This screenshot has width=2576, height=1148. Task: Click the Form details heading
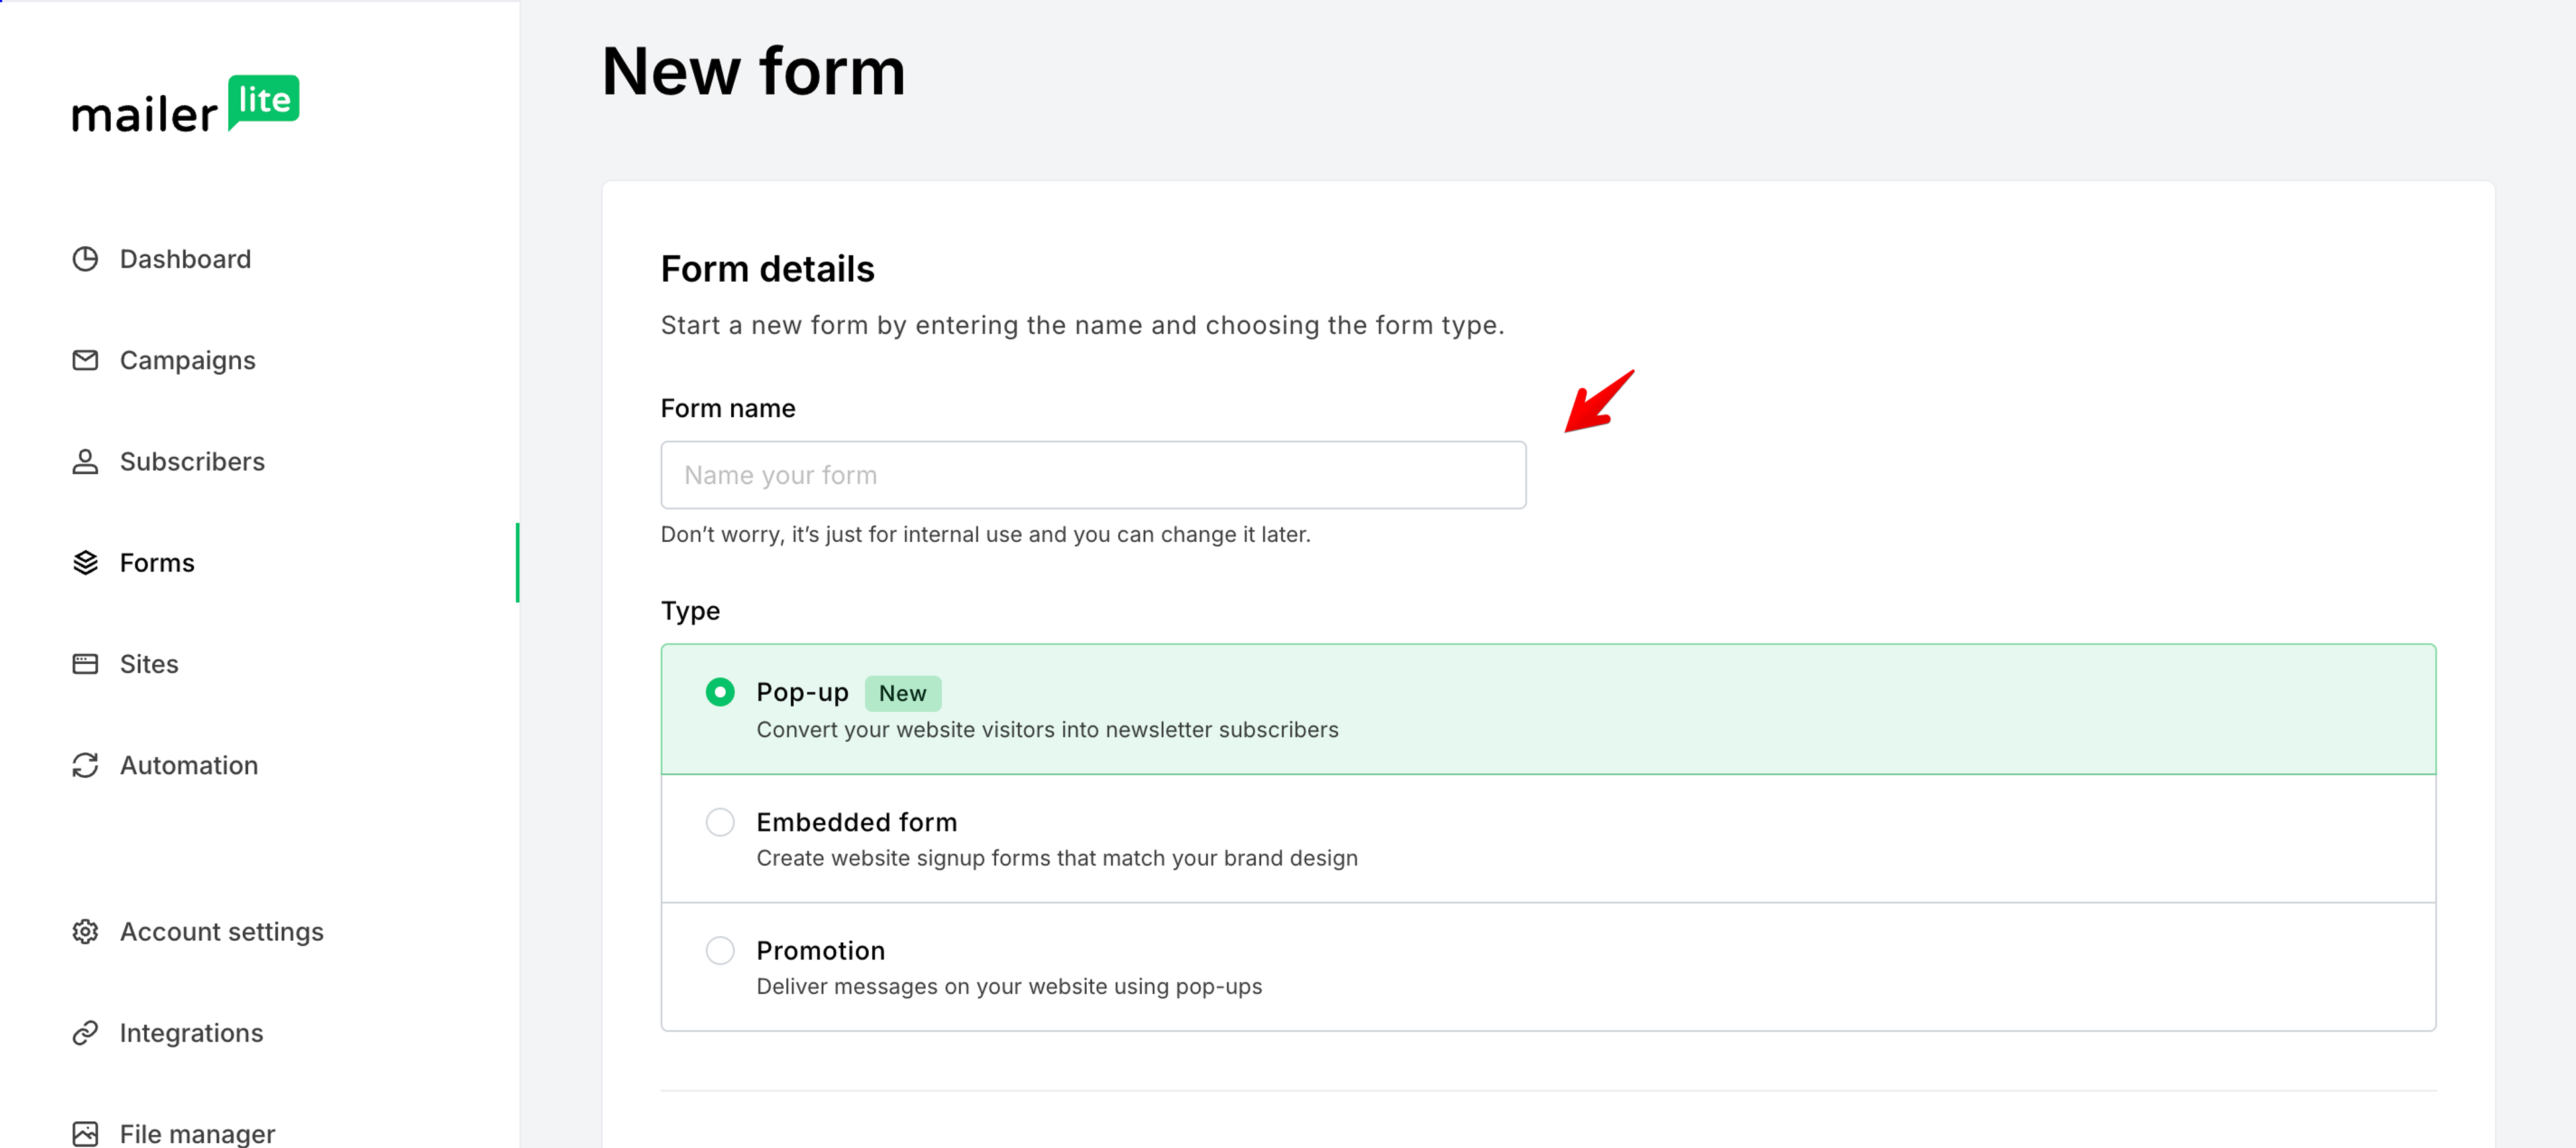(767, 269)
